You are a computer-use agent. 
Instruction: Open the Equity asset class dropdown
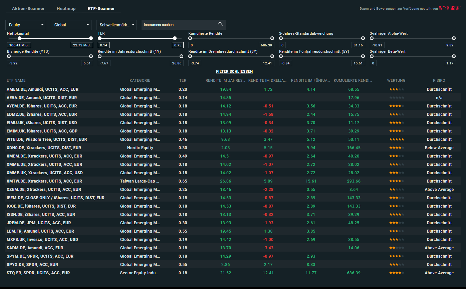click(25, 25)
